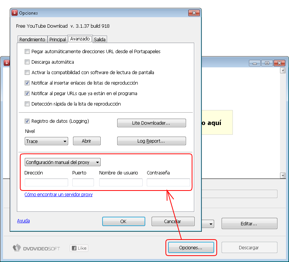Image resolution: width=289 pixels, height=262 pixels.
Task: Click the output path field in main window
Action: point(240,194)
